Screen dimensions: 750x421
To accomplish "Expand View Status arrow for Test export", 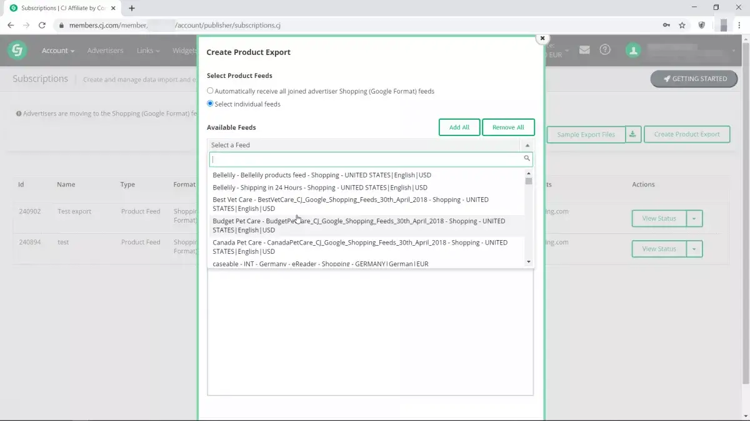I will point(694,219).
